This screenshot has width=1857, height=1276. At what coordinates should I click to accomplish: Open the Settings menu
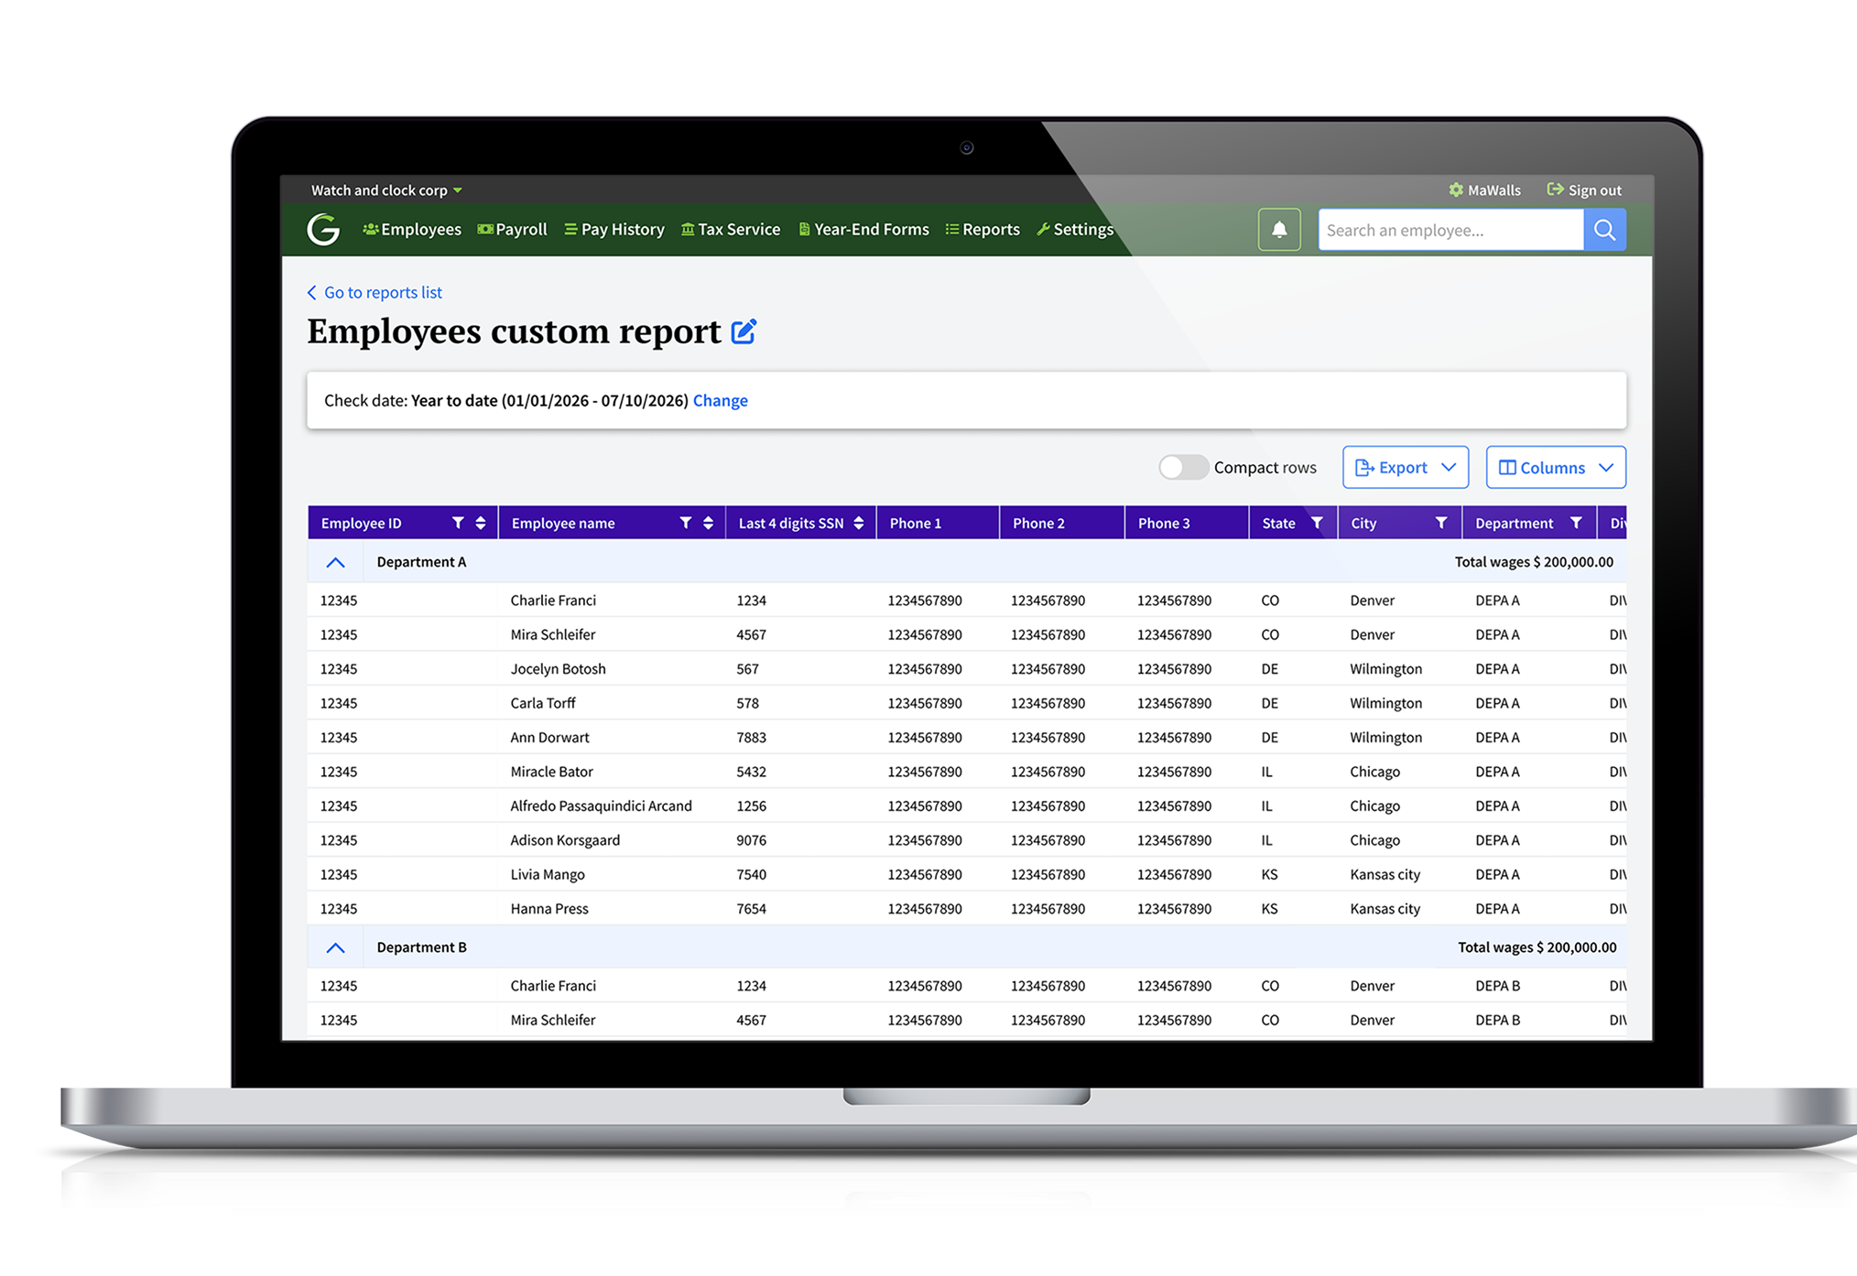1075,229
